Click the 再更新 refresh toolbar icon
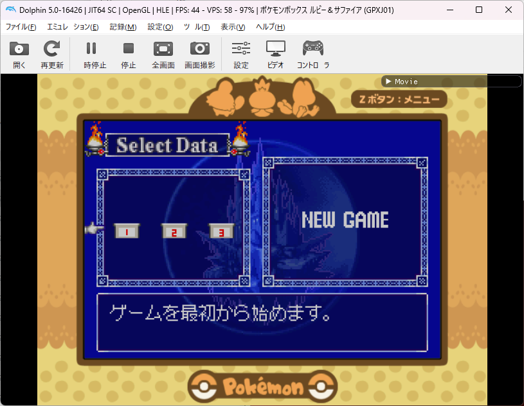Viewport: 524px width, 406px height. coord(52,55)
